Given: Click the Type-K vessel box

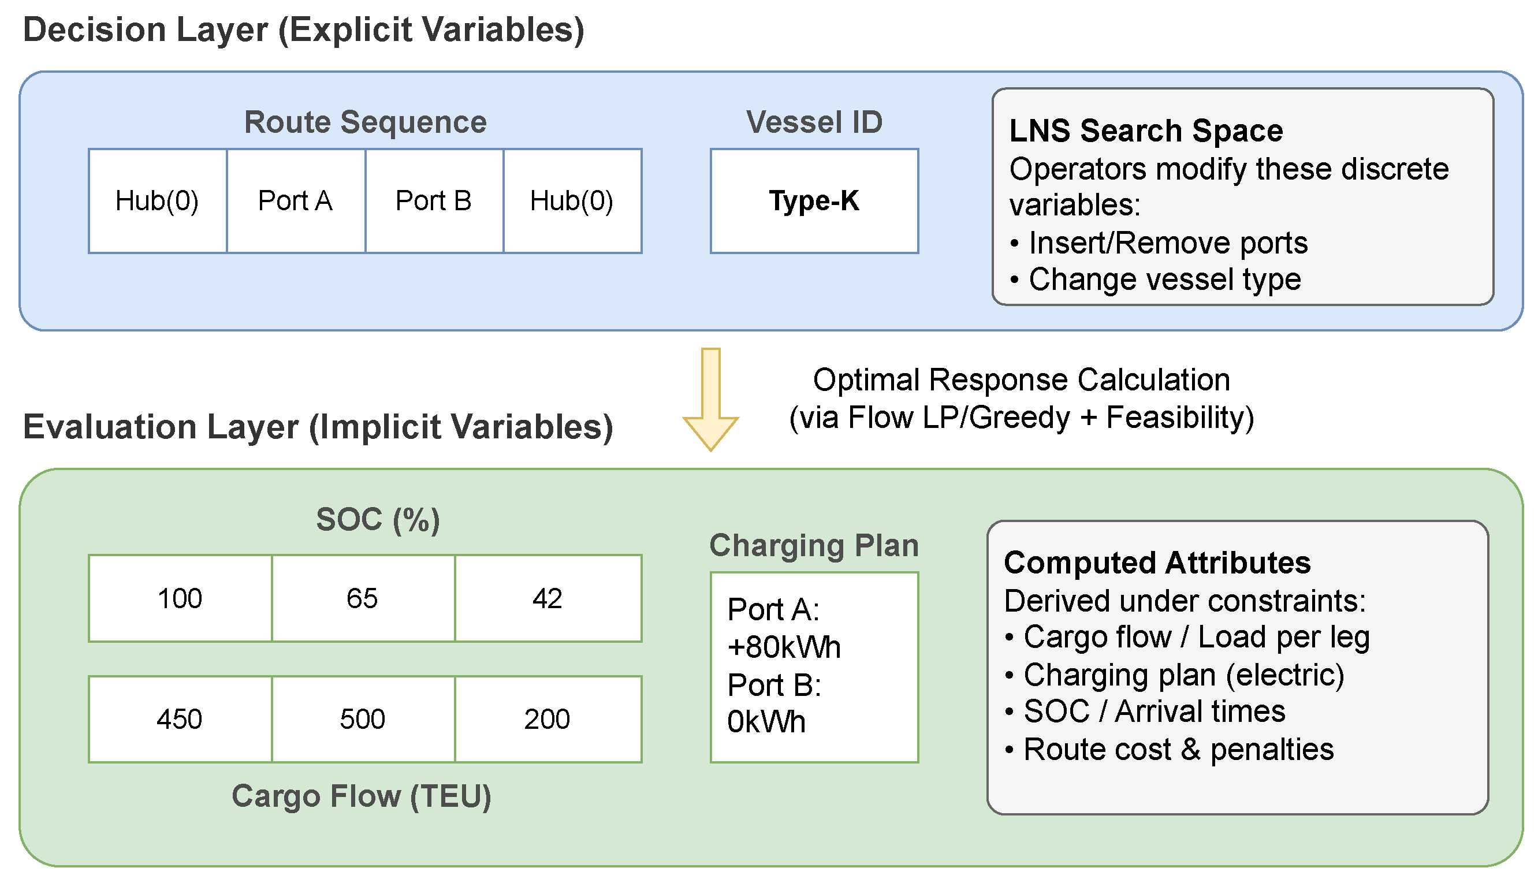Looking at the screenshot, I should (x=814, y=201).
